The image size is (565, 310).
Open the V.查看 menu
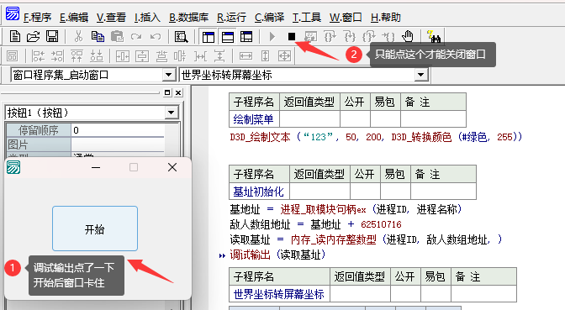(x=111, y=18)
